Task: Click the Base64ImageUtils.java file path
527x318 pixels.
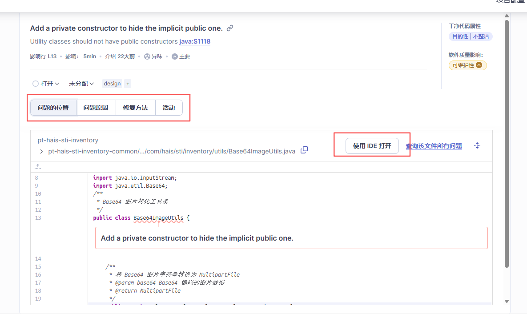Action: click(x=172, y=152)
